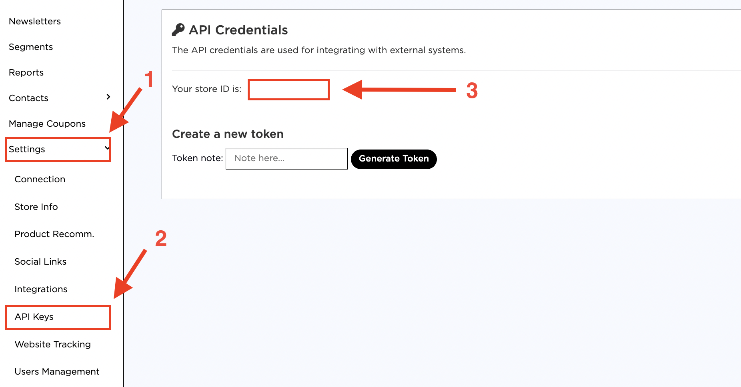Select Contacts in the sidebar
741x387 pixels.
tap(28, 98)
